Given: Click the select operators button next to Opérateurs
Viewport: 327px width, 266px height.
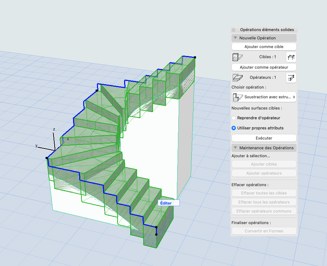Looking at the screenshot, I should tap(291, 77).
